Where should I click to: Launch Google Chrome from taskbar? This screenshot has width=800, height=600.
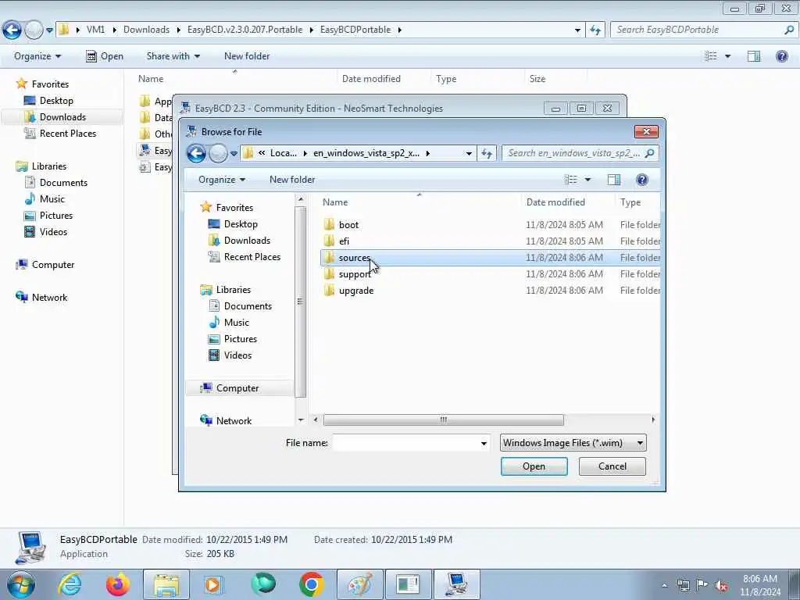click(311, 584)
